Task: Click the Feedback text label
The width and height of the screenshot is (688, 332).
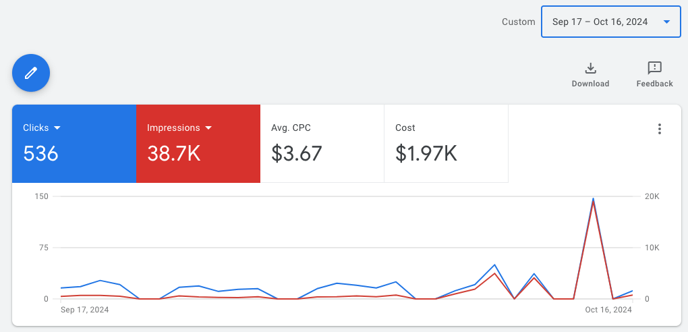Action: 654,84
